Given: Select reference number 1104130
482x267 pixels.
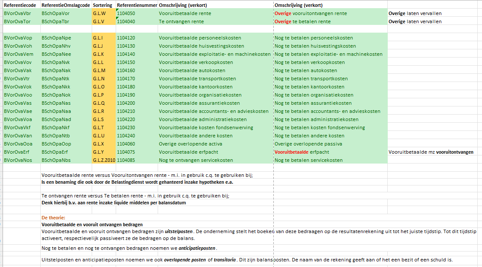Looking at the screenshot, I should (x=137, y=46).
